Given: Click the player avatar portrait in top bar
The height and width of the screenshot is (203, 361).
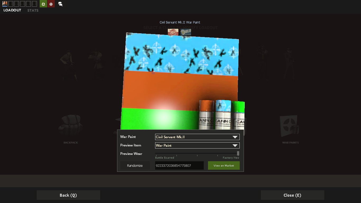Looking at the screenshot, I should click(x=5, y=4).
